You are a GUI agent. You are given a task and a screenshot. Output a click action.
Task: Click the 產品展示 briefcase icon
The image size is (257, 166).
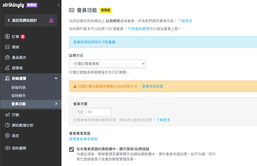(7, 58)
